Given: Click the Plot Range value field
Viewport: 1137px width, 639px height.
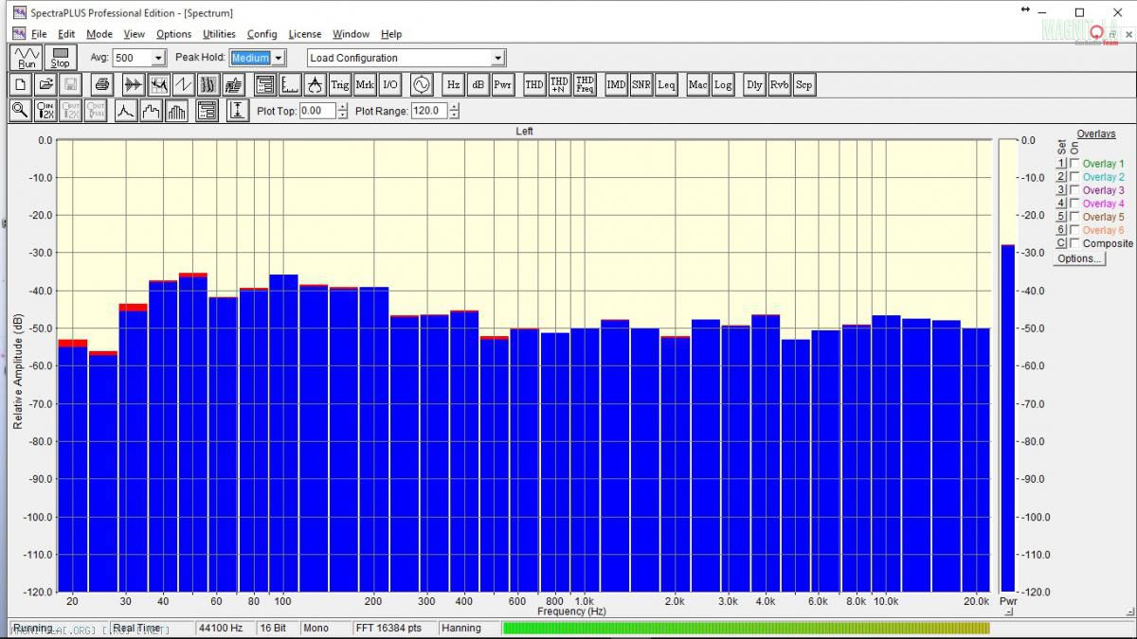Looking at the screenshot, I should pyautogui.click(x=429, y=111).
